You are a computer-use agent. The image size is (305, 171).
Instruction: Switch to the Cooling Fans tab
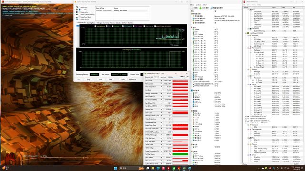click(x=91, y=23)
